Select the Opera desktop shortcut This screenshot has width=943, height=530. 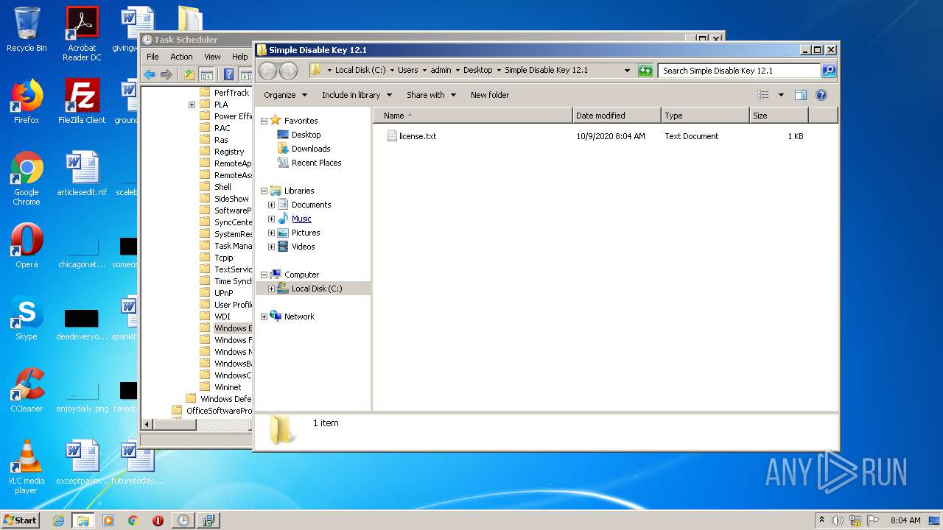click(x=27, y=246)
